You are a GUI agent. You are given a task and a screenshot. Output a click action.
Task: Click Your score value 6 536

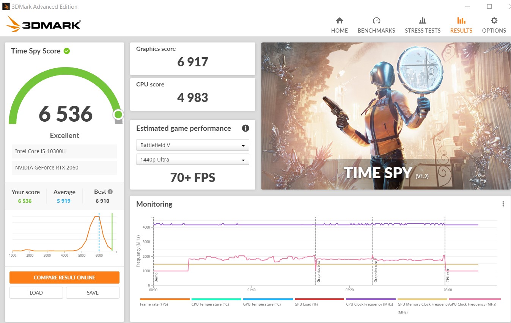(25, 201)
